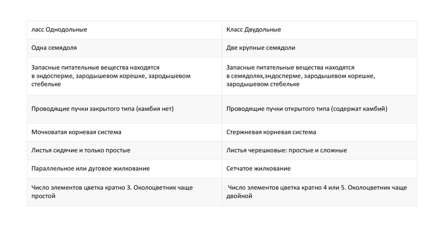Image resolution: width=444 pixels, height=248 pixels.
Task: Select the 'кратно 4 или 5' flower cell
Action: point(317,191)
